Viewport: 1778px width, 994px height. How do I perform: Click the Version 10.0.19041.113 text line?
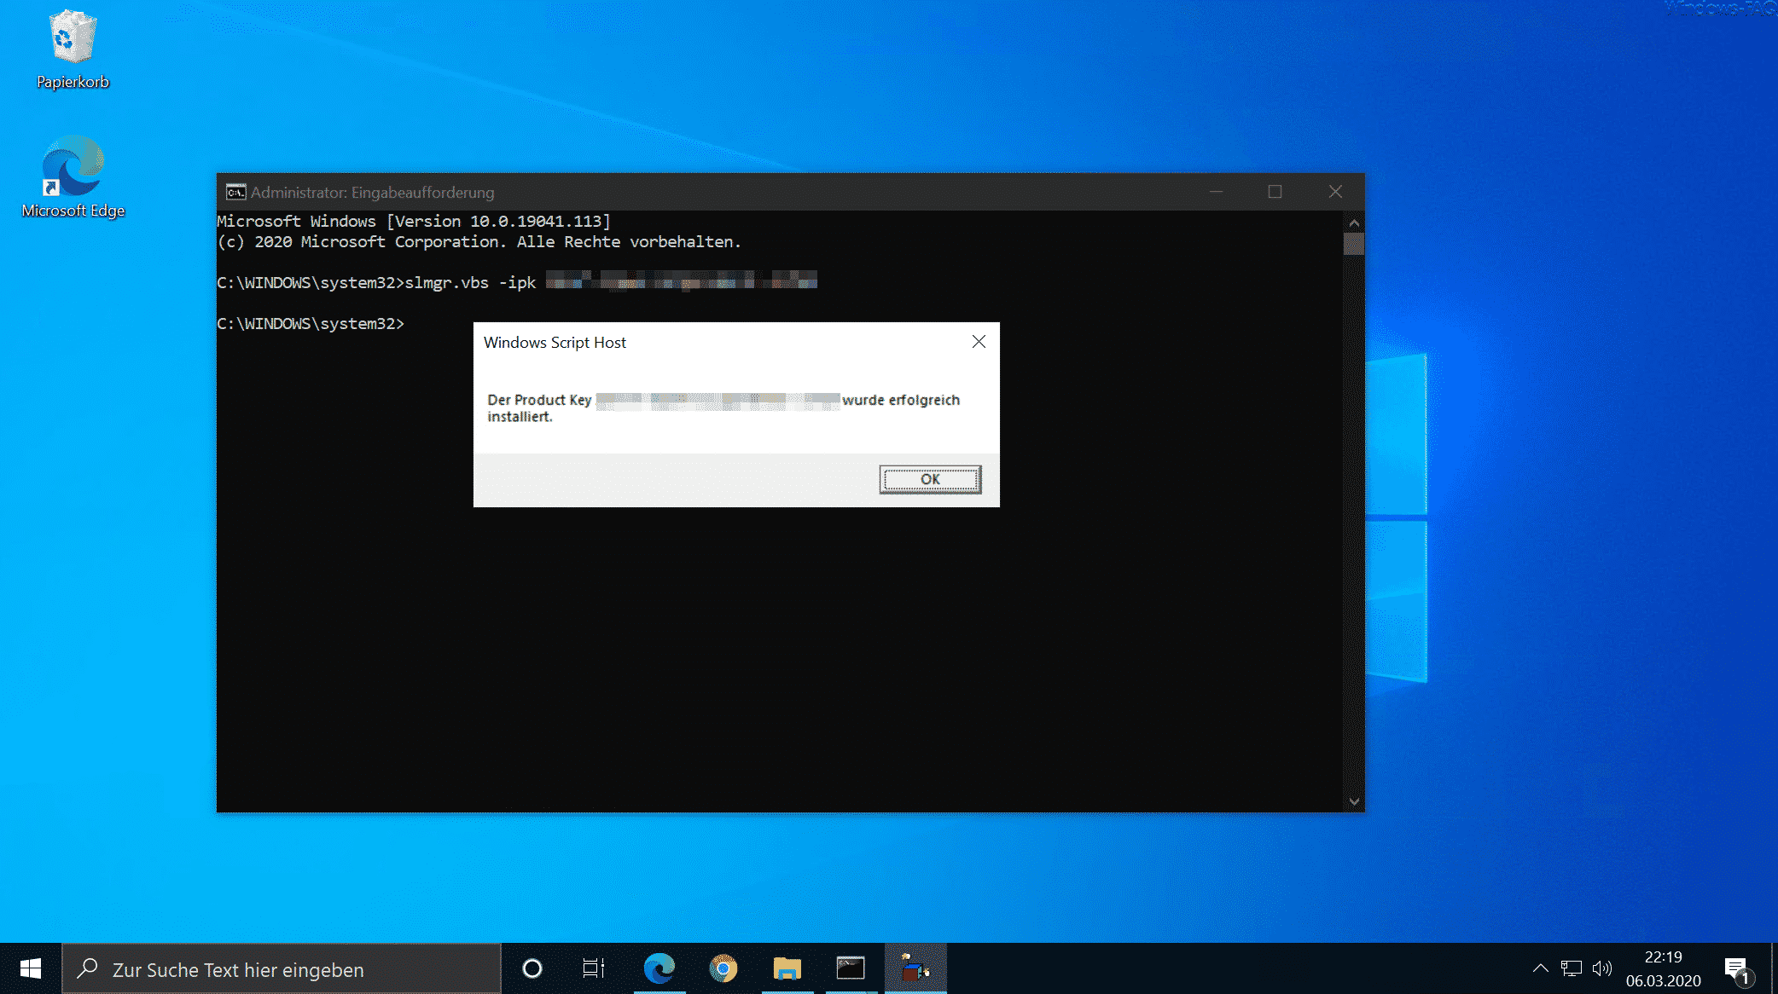pos(414,222)
